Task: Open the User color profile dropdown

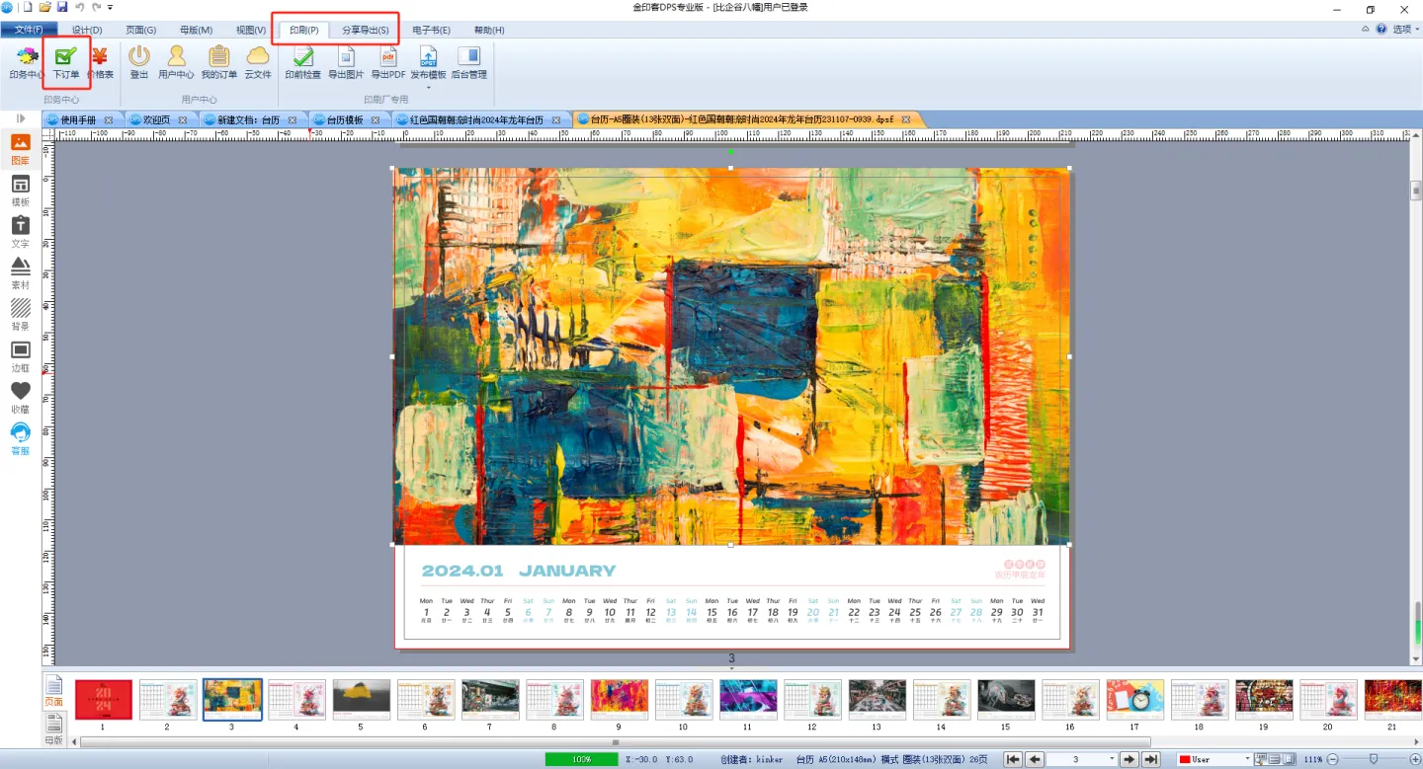Action: coord(1247,759)
